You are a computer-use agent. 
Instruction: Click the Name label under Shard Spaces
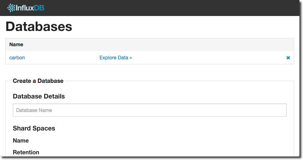pyautogui.click(x=21, y=140)
